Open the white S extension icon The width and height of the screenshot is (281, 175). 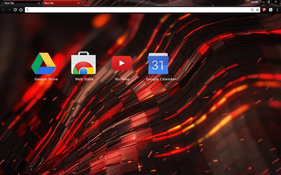tap(271, 10)
